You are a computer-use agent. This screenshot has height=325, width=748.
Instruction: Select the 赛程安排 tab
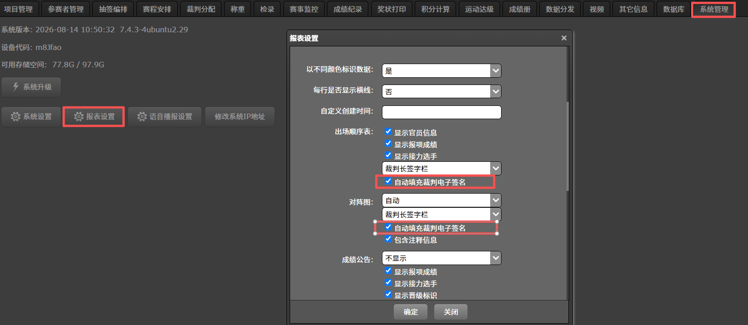pos(157,9)
